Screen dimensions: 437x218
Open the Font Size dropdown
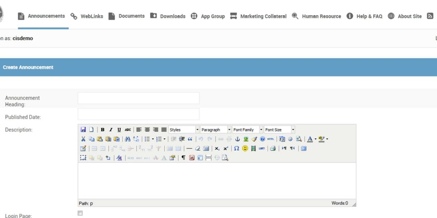(279, 129)
